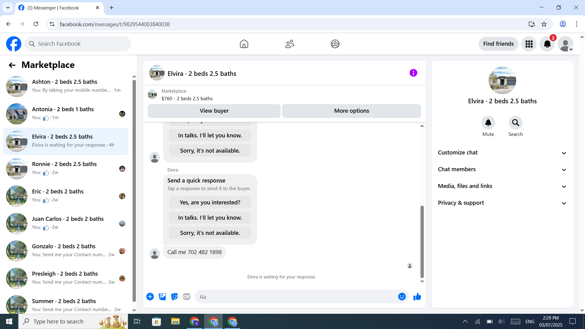
Task: Expand Customize chat section
Action: coord(502,153)
